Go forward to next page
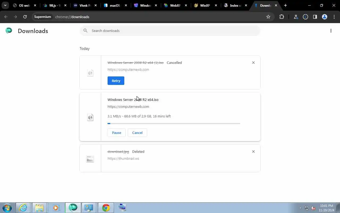The image size is (340, 213). tap(15, 17)
